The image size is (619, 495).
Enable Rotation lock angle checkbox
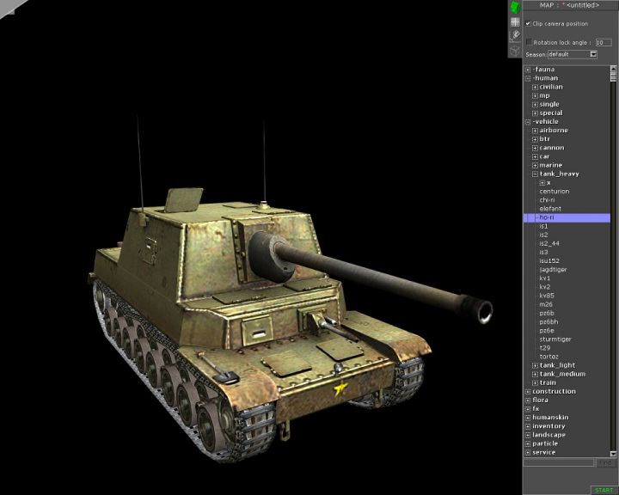(x=529, y=41)
